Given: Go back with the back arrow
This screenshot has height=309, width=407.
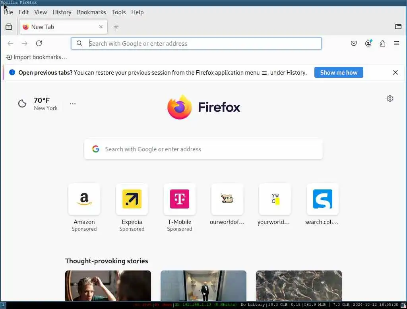Looking at the screenshot, I should pyautogui.click(x=10, y=43).
